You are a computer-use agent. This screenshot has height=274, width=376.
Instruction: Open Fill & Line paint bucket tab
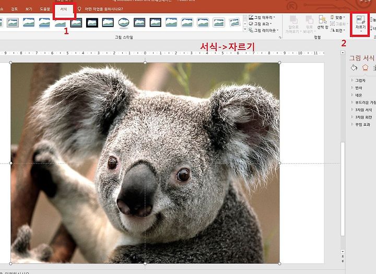click(x=354, y=68)
